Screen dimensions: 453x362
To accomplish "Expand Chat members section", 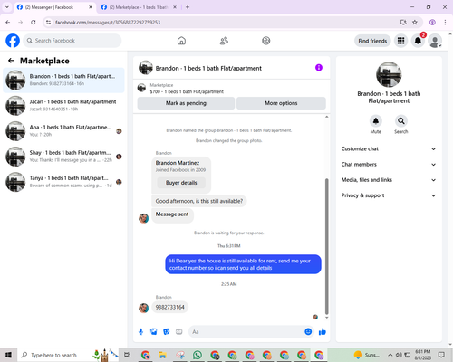I will [389, 165].
